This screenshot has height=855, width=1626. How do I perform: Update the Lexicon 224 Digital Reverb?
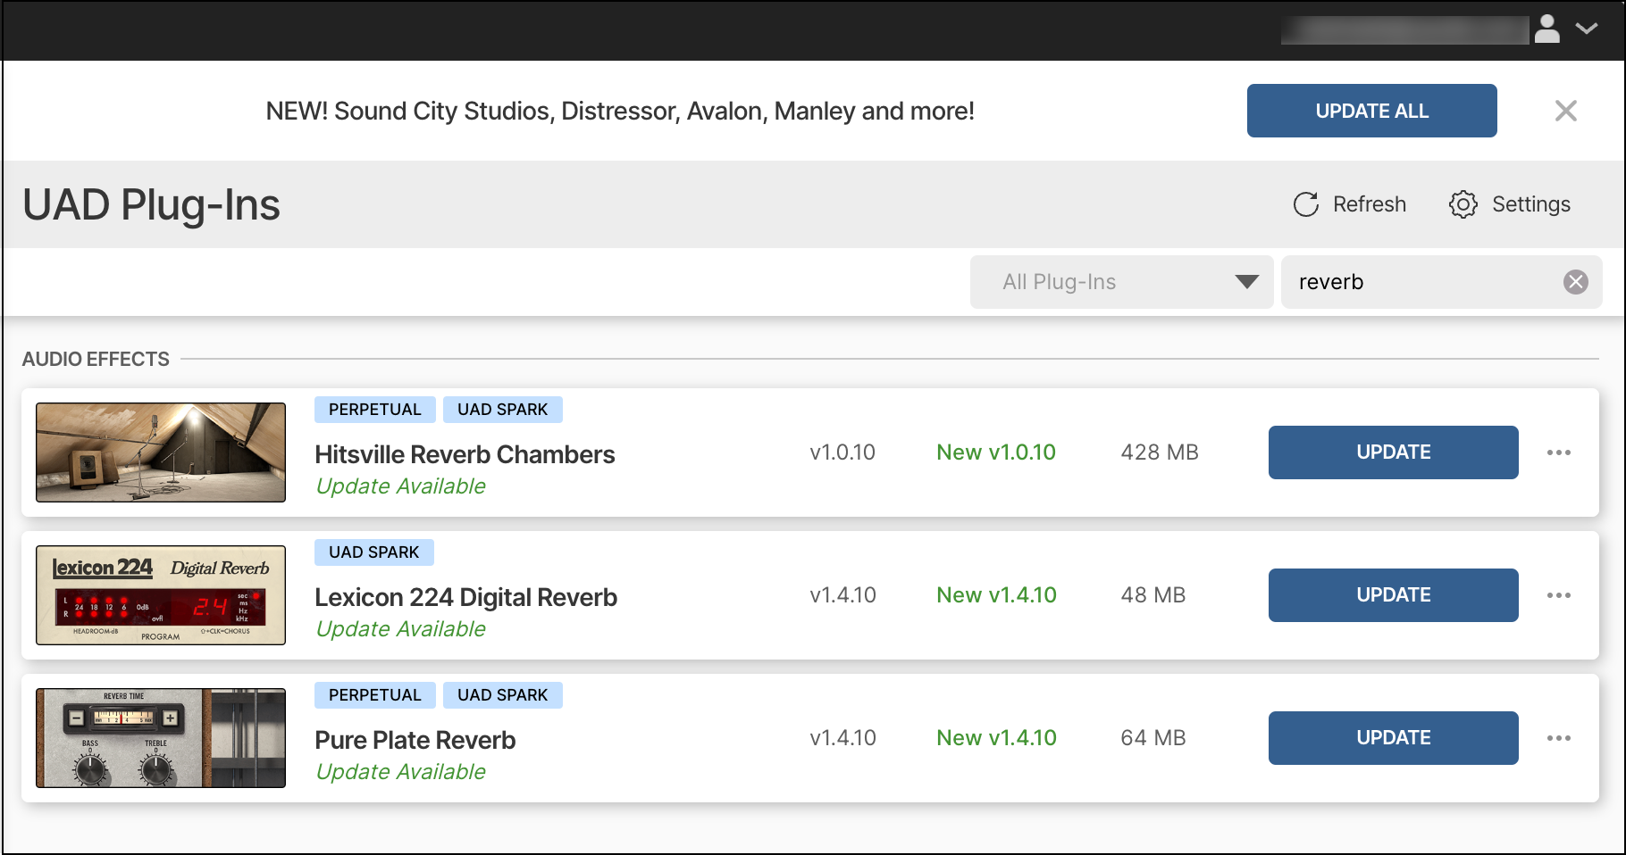(x=1393, y=595)
